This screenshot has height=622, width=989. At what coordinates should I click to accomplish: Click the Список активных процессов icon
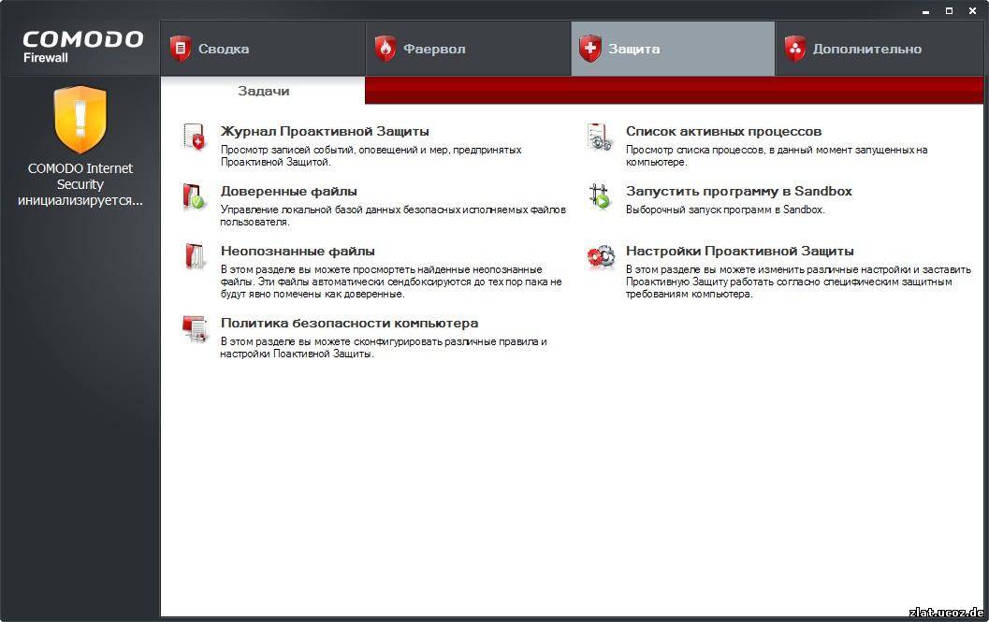599,137
